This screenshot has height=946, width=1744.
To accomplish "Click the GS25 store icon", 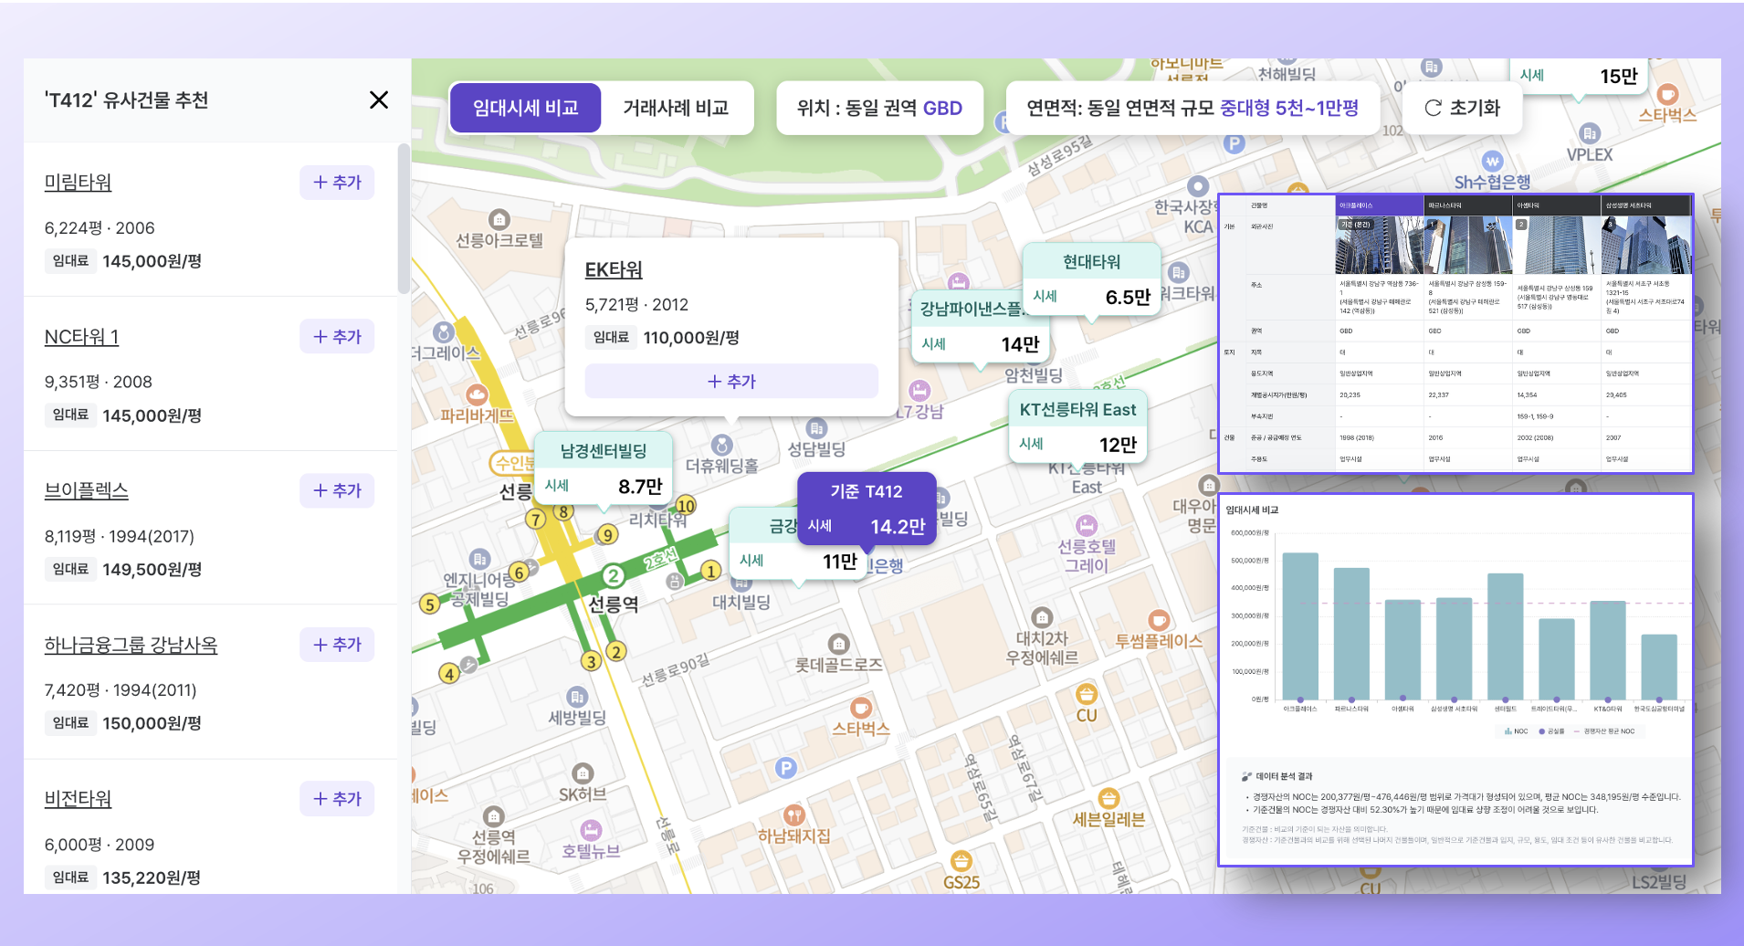I will click(x=961, y=861).
